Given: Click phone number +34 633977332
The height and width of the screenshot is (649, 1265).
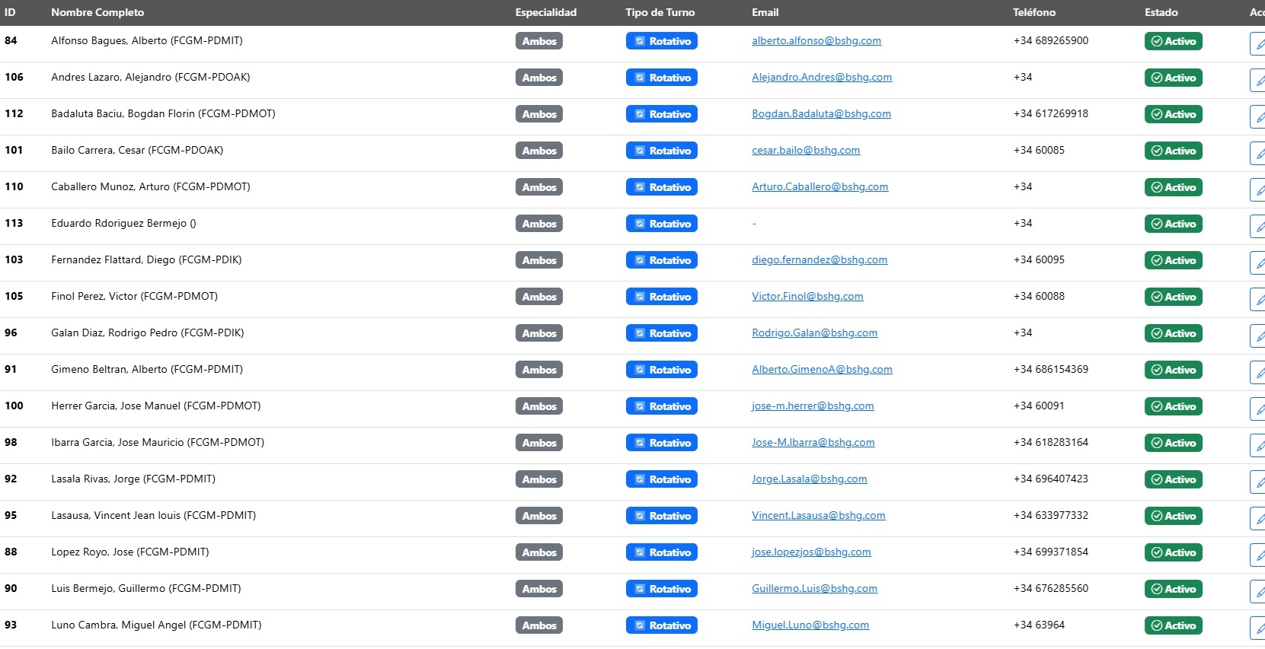Looking at the screenshot, I should point(1051,516).
